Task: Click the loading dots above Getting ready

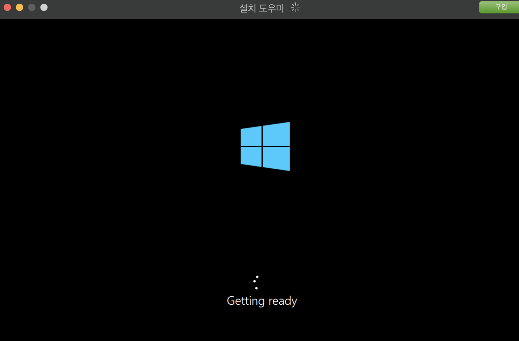Action: tap(256, 282)
